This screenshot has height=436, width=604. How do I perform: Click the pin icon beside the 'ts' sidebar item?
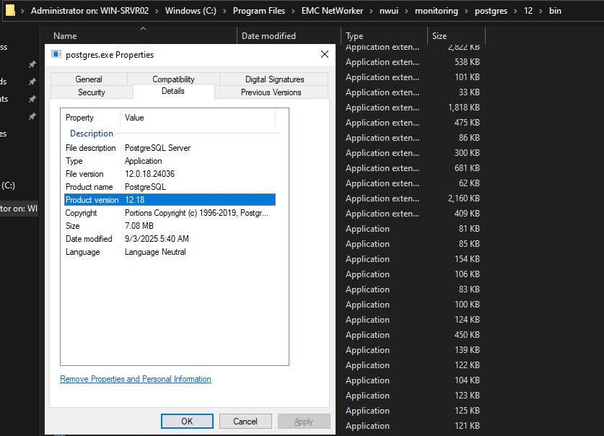click(x=32, y=99)
